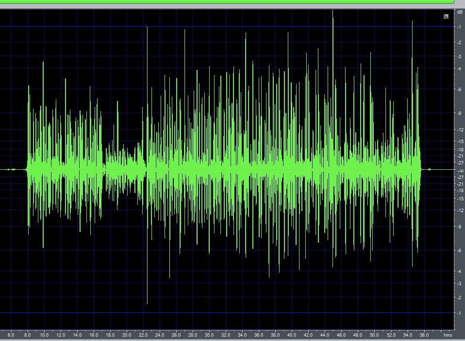This screenshot has width=465, height=341.
Task: Click the 16.0 mark on the time ruler
Action: tap(94, 335)
